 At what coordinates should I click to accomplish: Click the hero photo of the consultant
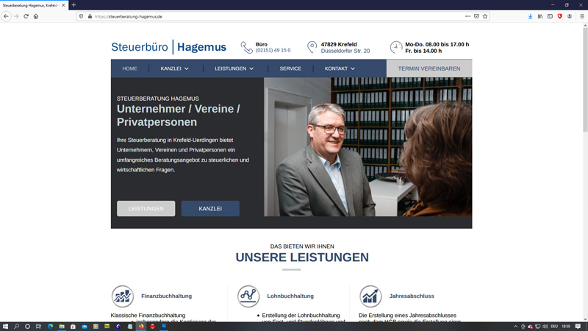(368, 147)
